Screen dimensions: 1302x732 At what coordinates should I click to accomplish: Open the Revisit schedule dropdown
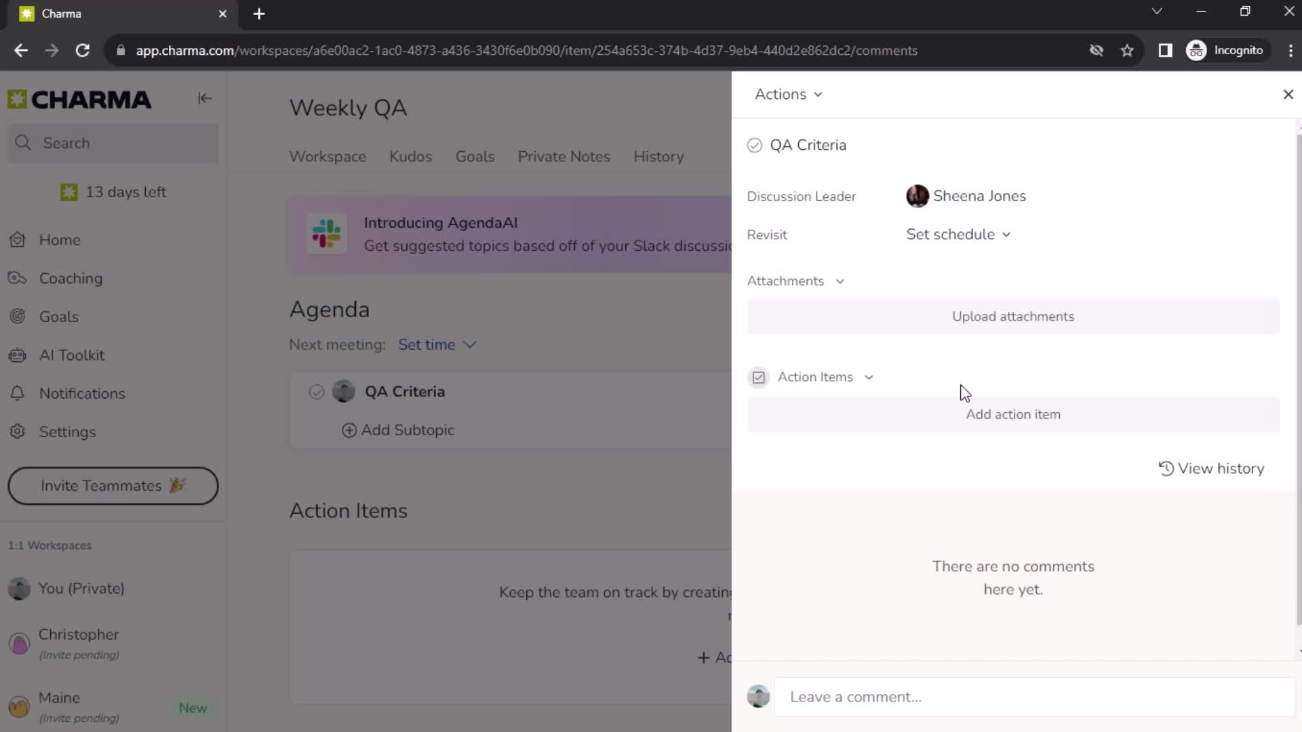(959, 234)
